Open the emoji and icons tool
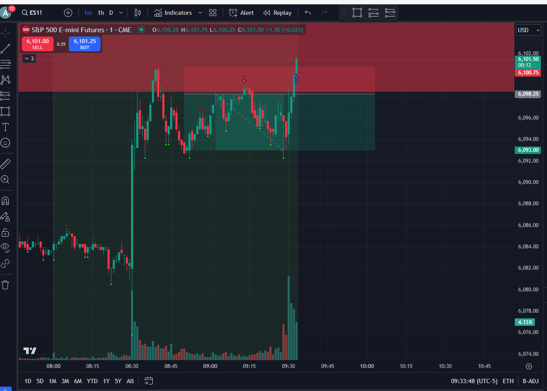This screenshot has height=391, width=547. coord(5,143)
